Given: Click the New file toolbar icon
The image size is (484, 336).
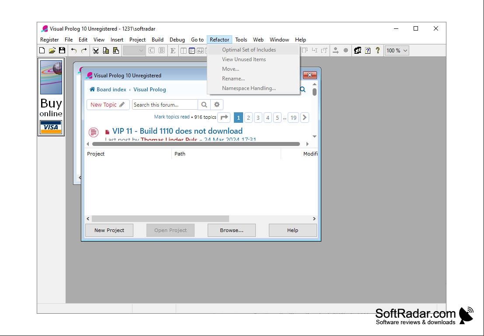Looking at the screenshot, I should click(42, 50).
